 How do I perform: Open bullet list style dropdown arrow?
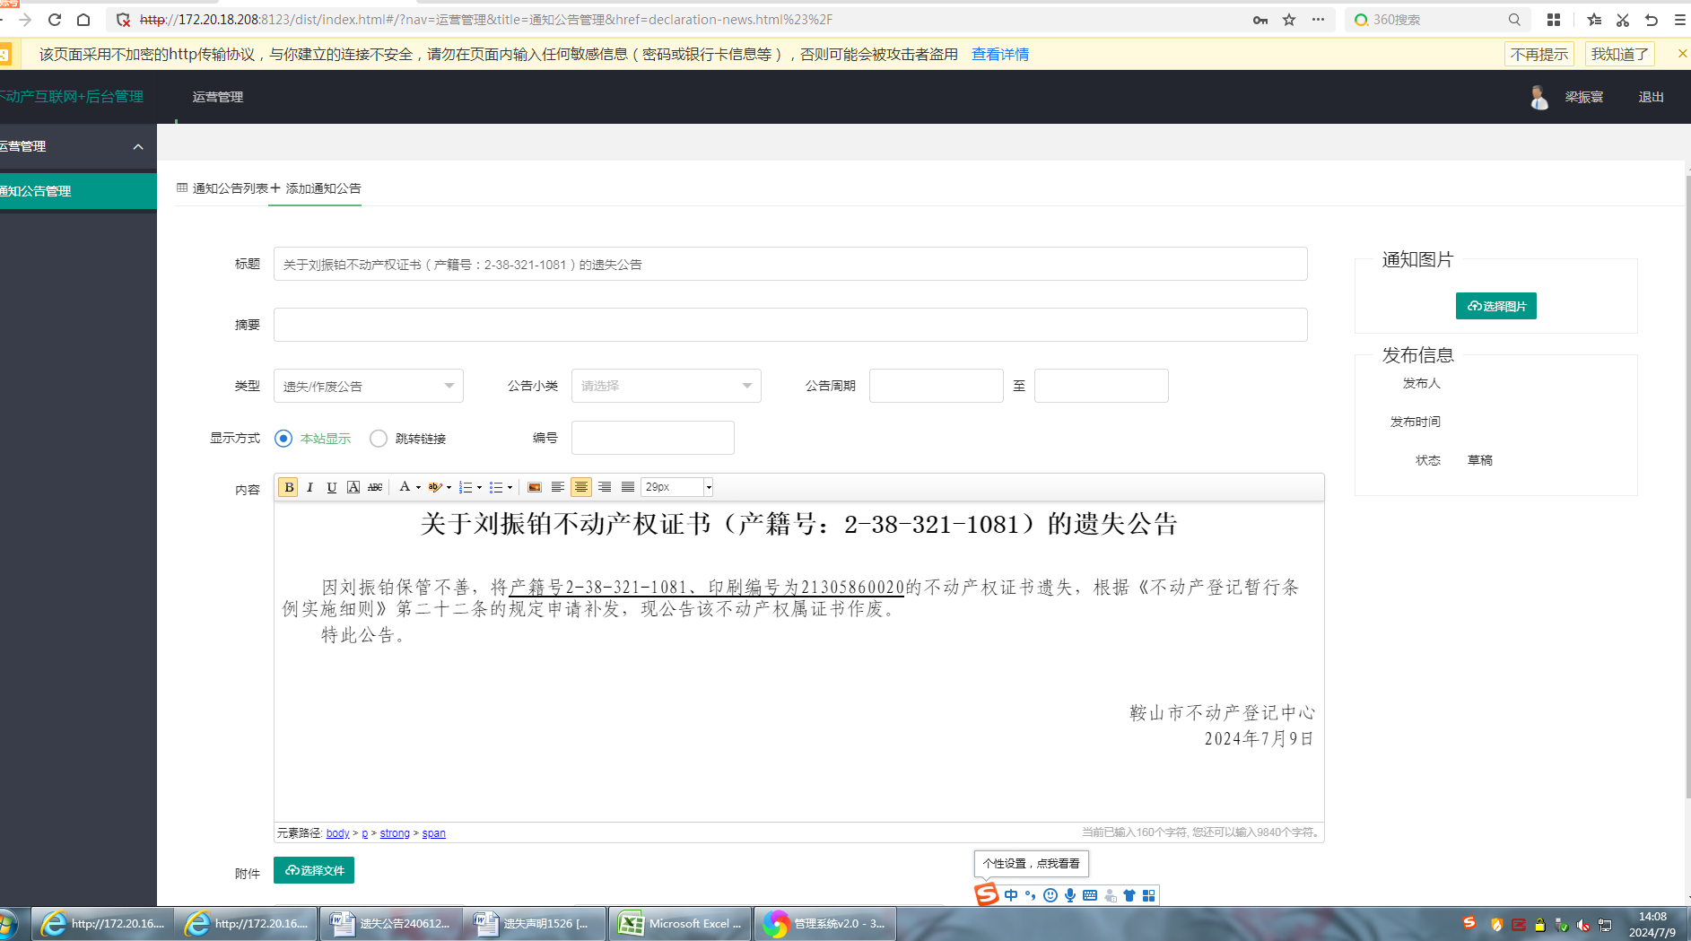510,487
